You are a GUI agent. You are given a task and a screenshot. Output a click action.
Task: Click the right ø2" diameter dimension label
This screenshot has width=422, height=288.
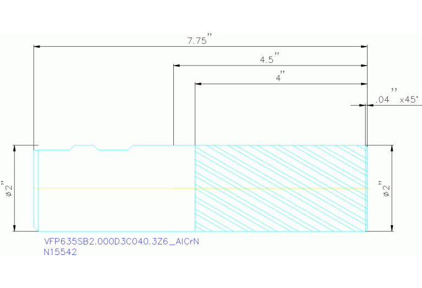click(x=385, y=189)
